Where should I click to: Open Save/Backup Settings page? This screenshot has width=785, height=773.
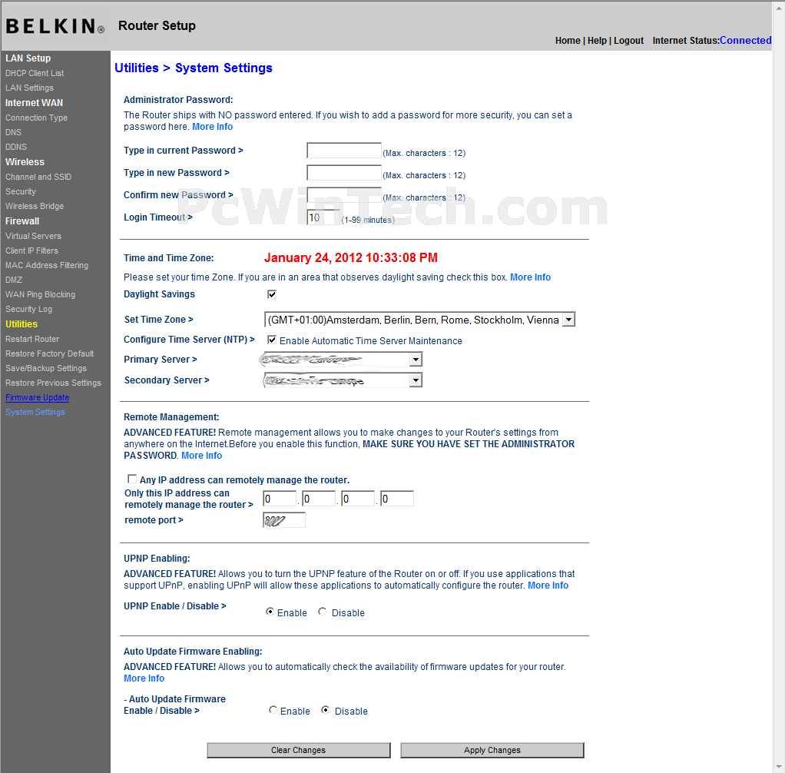(46, 368)
